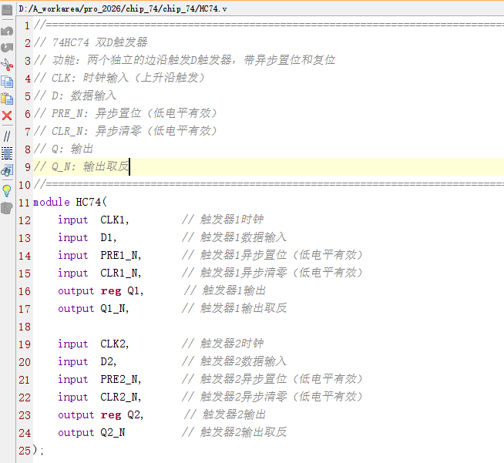
Task: Click the greyed icon below the lightbulb
Action: point(7,208)
